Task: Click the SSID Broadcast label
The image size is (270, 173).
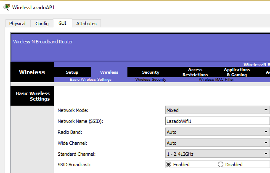Action: 74,165
